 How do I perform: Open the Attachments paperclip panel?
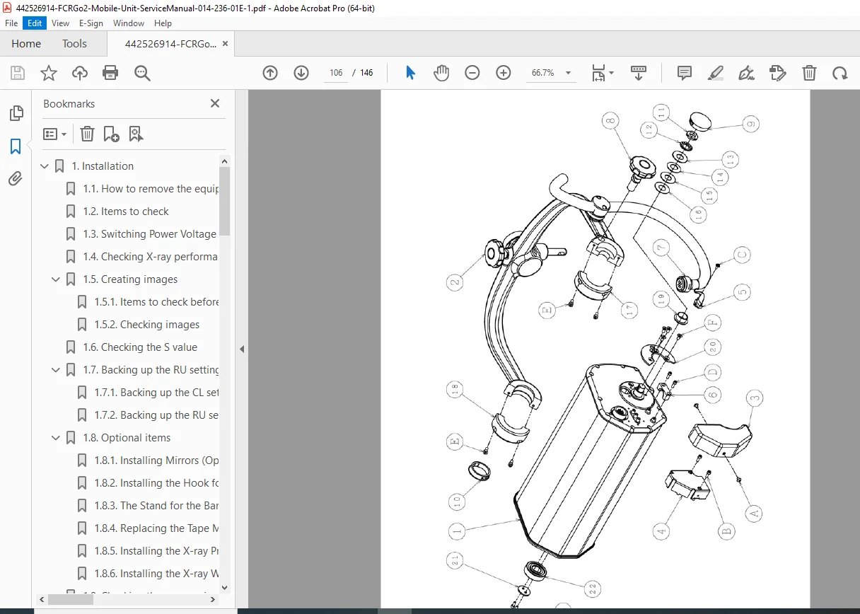coord(16,179)
